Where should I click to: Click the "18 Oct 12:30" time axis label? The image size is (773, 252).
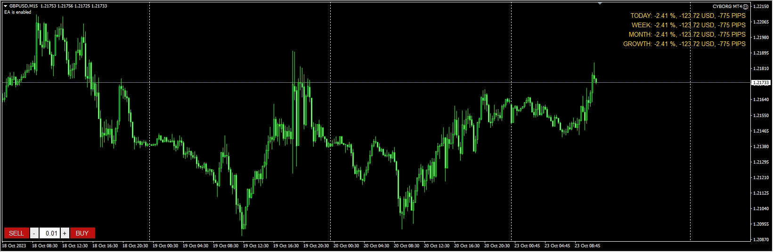pos(75,245)
